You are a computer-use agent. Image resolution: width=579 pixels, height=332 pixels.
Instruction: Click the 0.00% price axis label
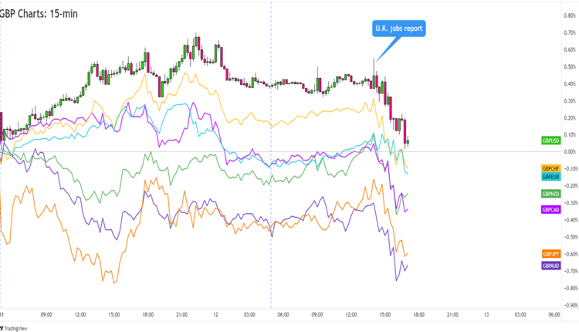pos(571,152)
